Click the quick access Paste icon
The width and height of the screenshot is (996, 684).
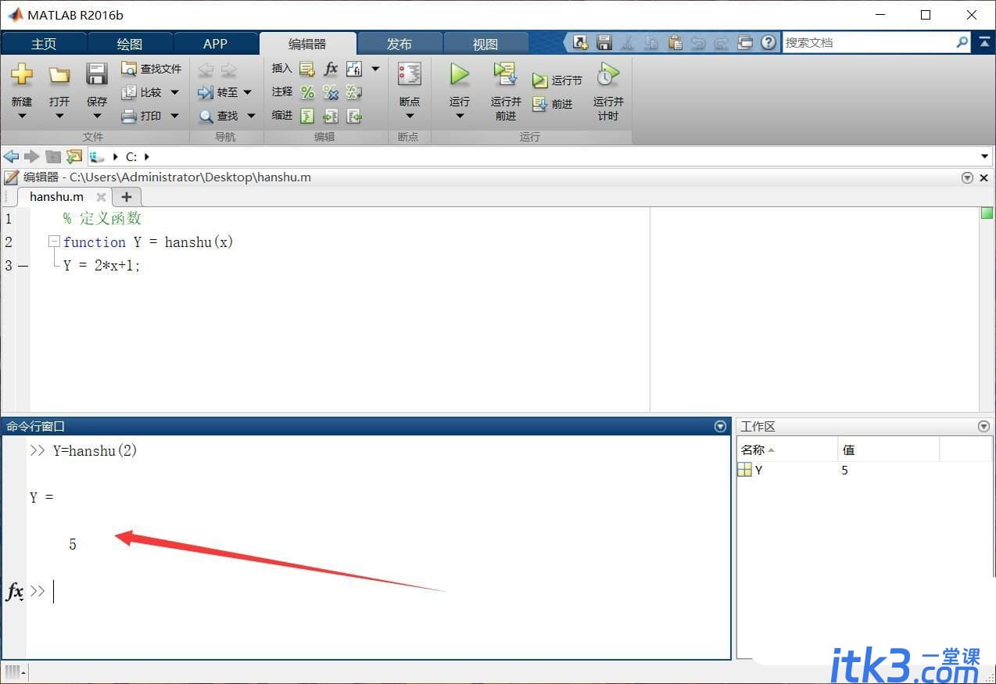point(675,42)
